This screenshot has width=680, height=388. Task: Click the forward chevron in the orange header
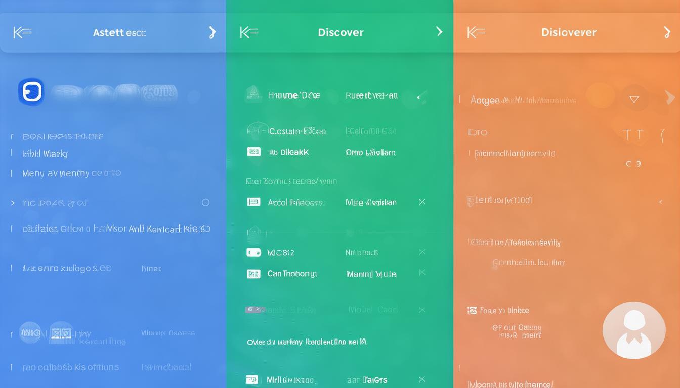[667, 32]
